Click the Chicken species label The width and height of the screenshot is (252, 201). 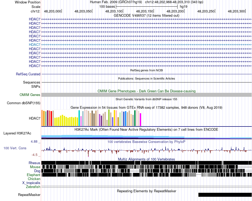pyautogui.click(x=34, y=179)
